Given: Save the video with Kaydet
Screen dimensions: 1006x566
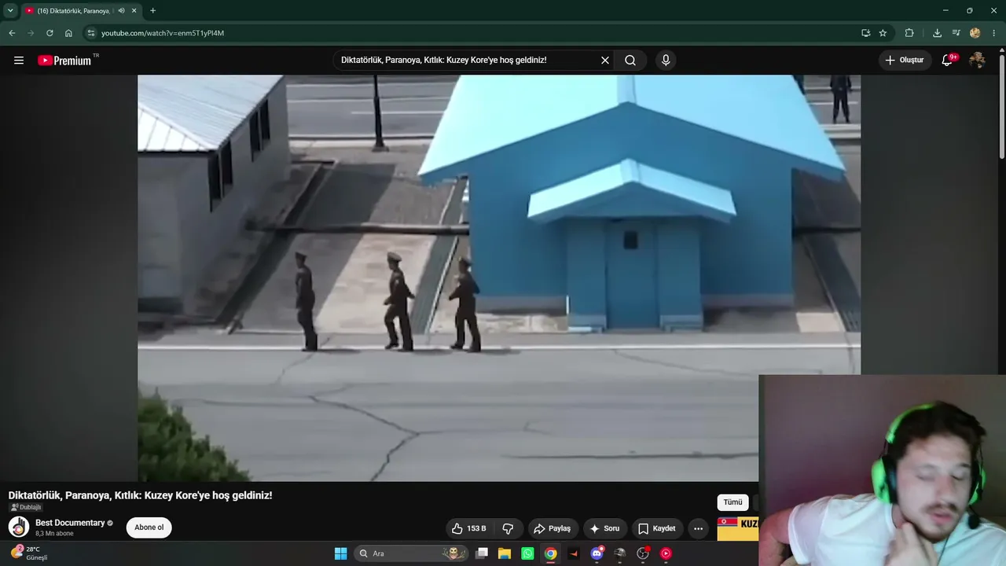Looking at the screenshot, I should pos(657,528).
